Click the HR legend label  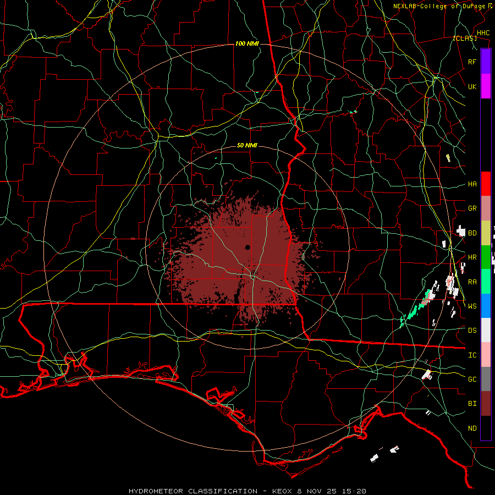472,257
